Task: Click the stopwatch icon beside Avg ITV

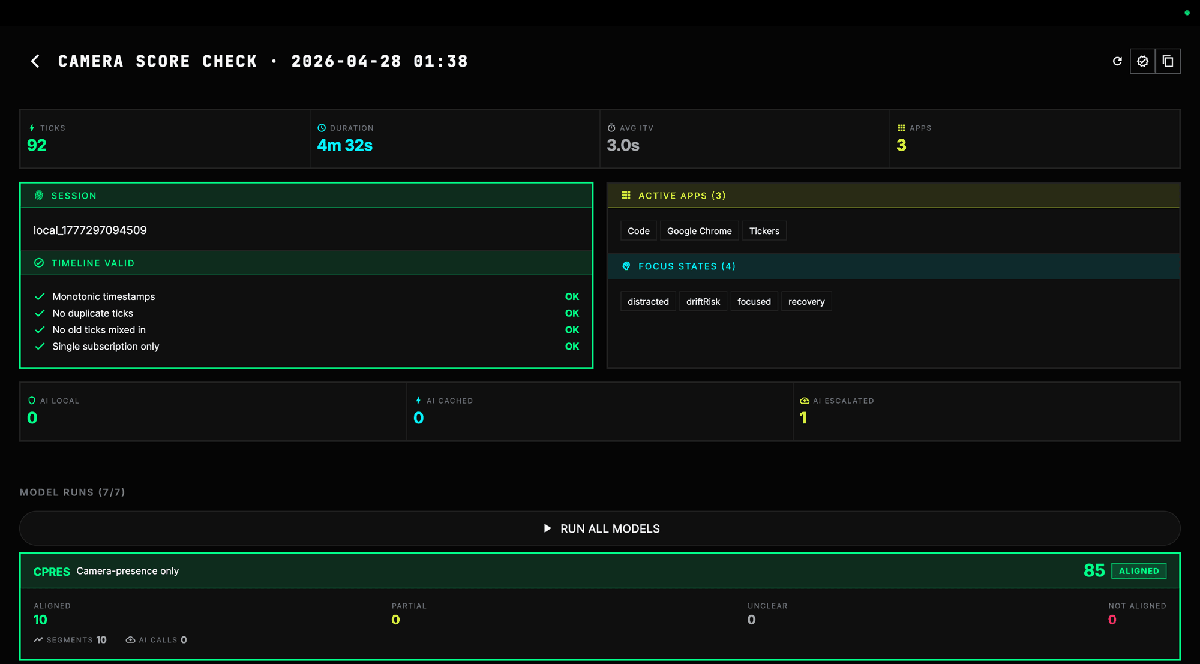Action: (x=611, y=128)
